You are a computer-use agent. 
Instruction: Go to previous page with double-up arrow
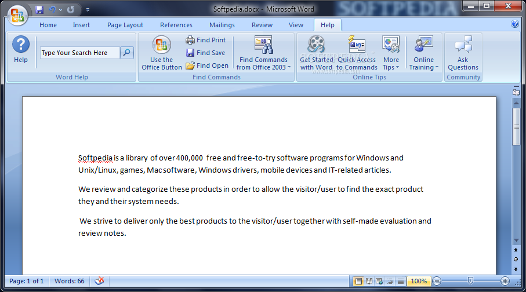pyautogui.click(x=516, y=250)
